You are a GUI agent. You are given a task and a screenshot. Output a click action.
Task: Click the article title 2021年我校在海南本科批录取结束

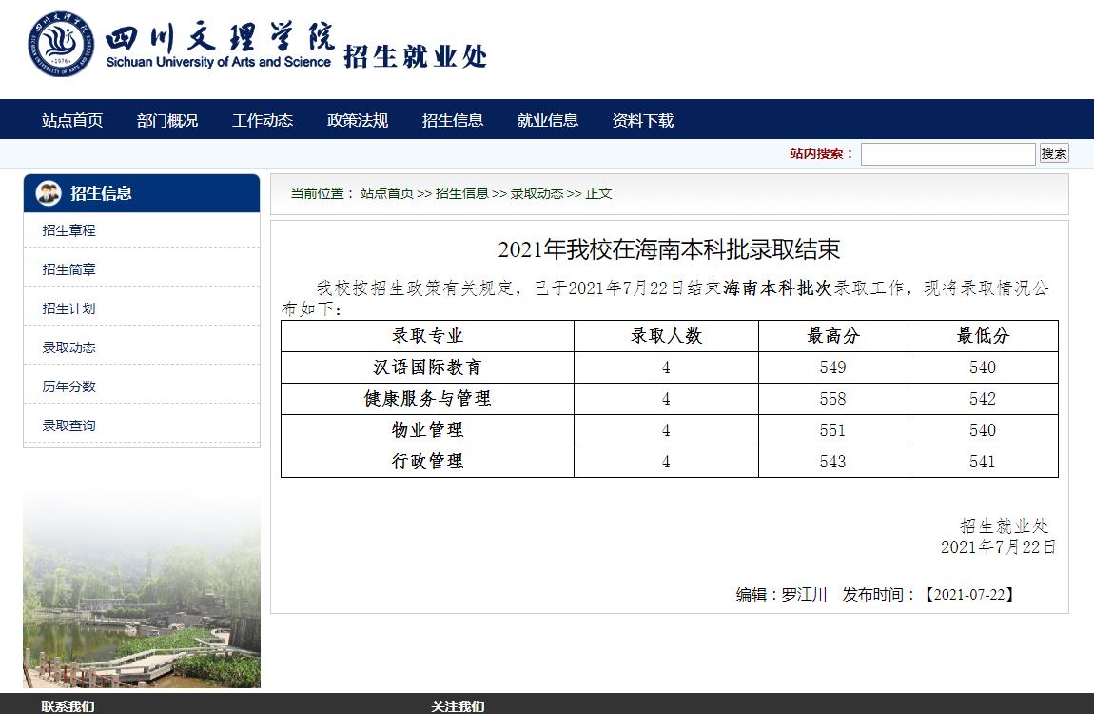669,249
